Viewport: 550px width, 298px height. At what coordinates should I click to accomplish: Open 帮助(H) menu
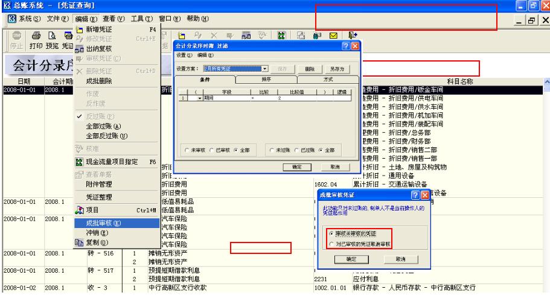click(x=197, y=19)
